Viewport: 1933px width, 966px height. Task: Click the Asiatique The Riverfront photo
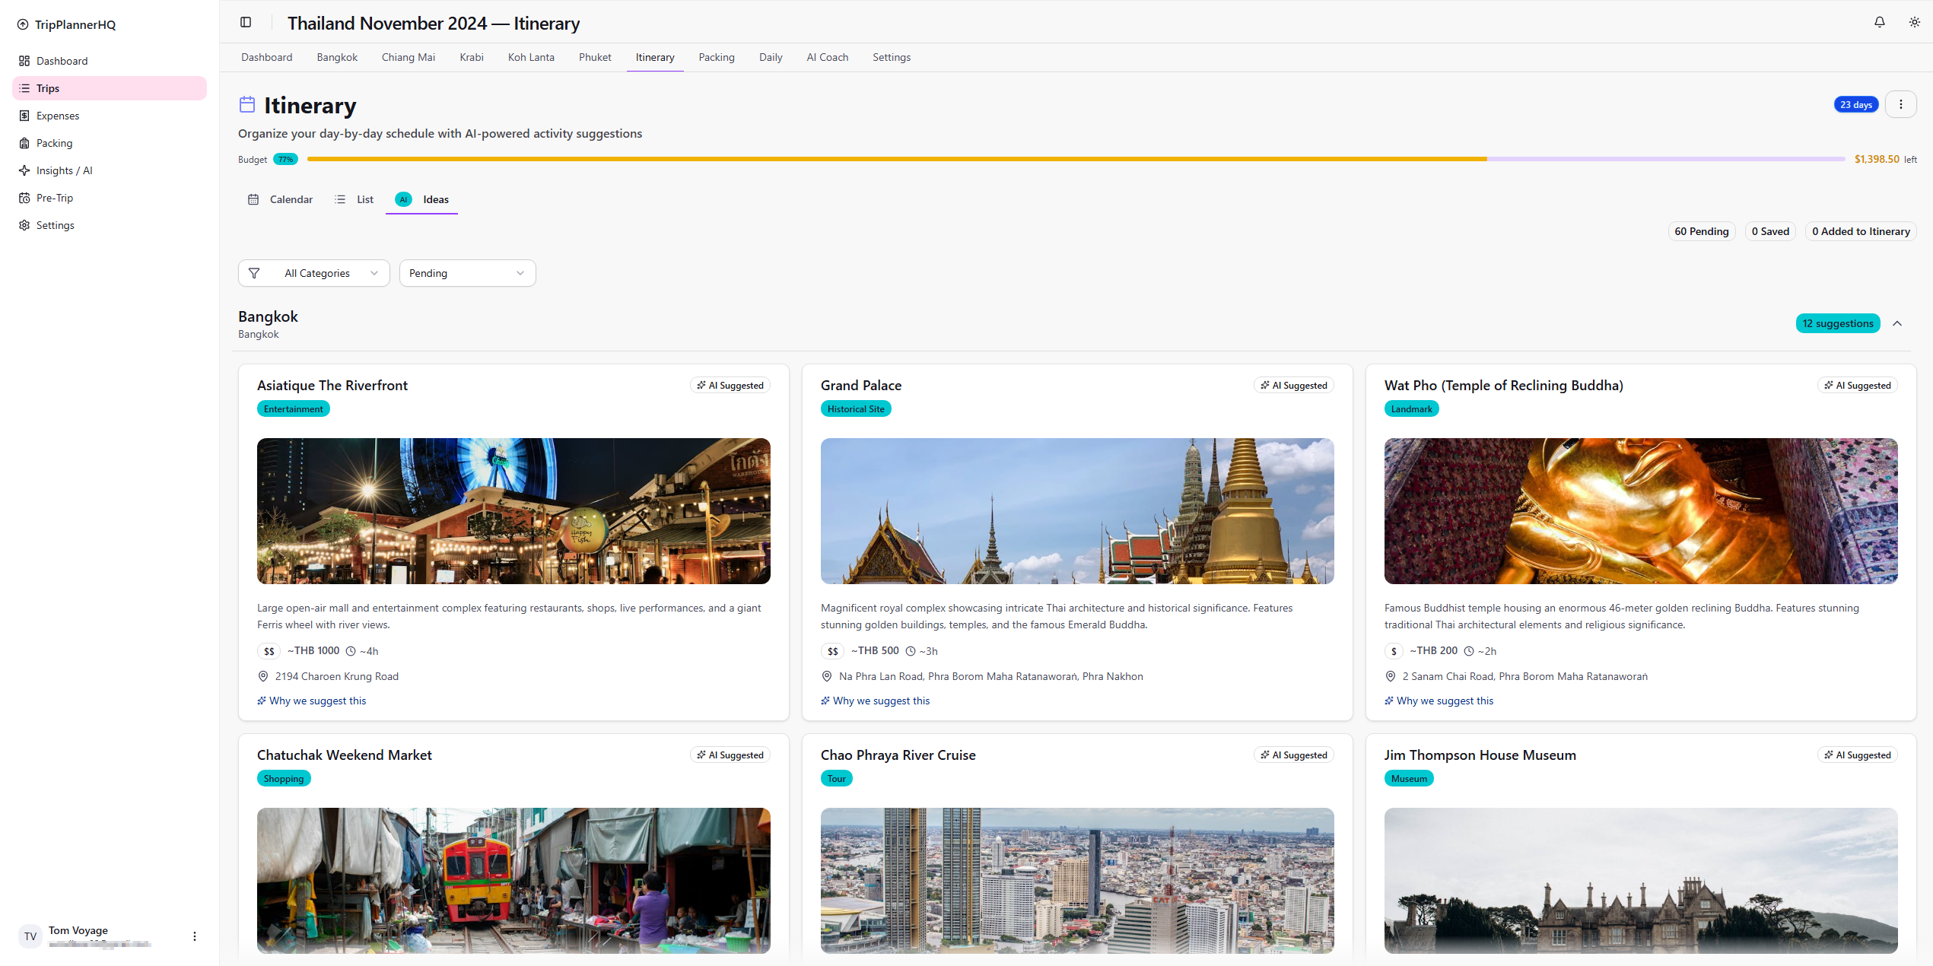(x=513, y=510)
